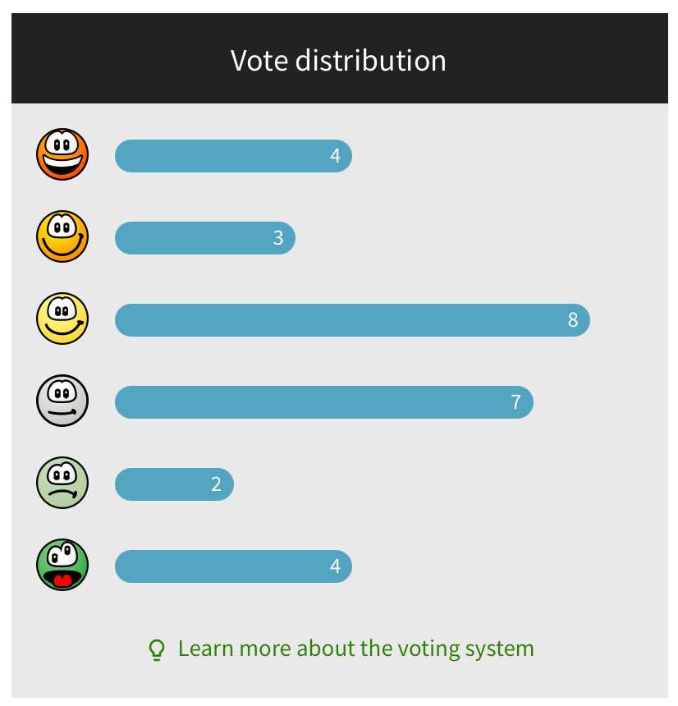The height and width of the screenshot is (706, 678).
Task: Select the orange-yellow grinning smiley face
Action: click(x=62, y=236)
